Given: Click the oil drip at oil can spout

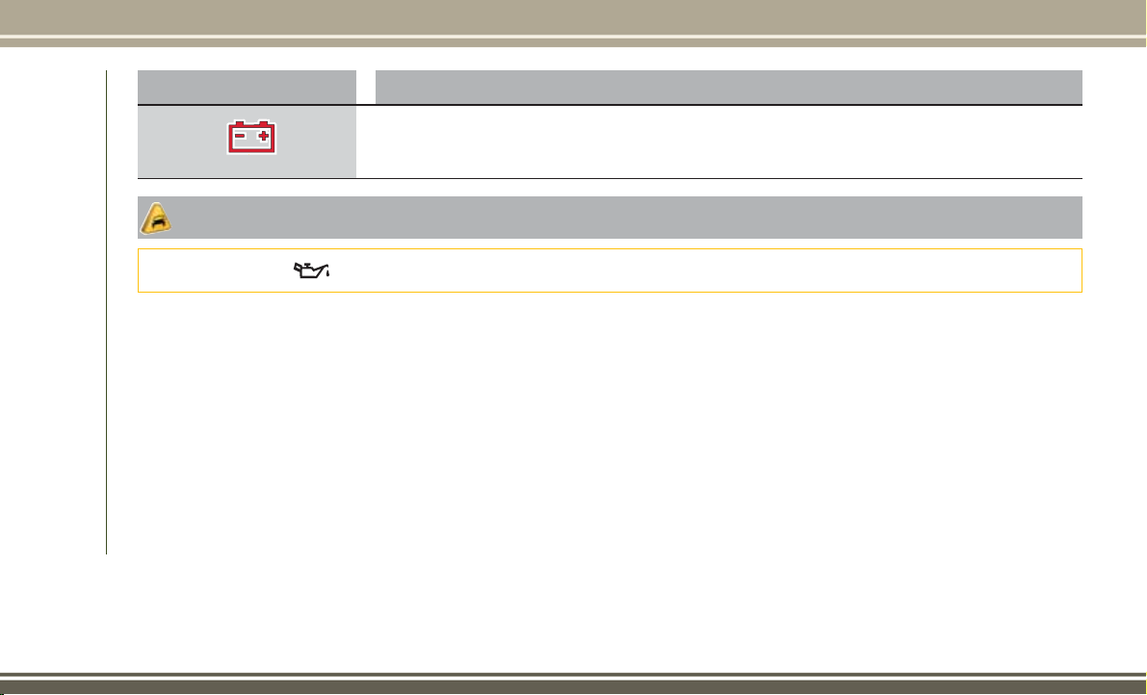Looking at the screenshot, I should (327, 273).
